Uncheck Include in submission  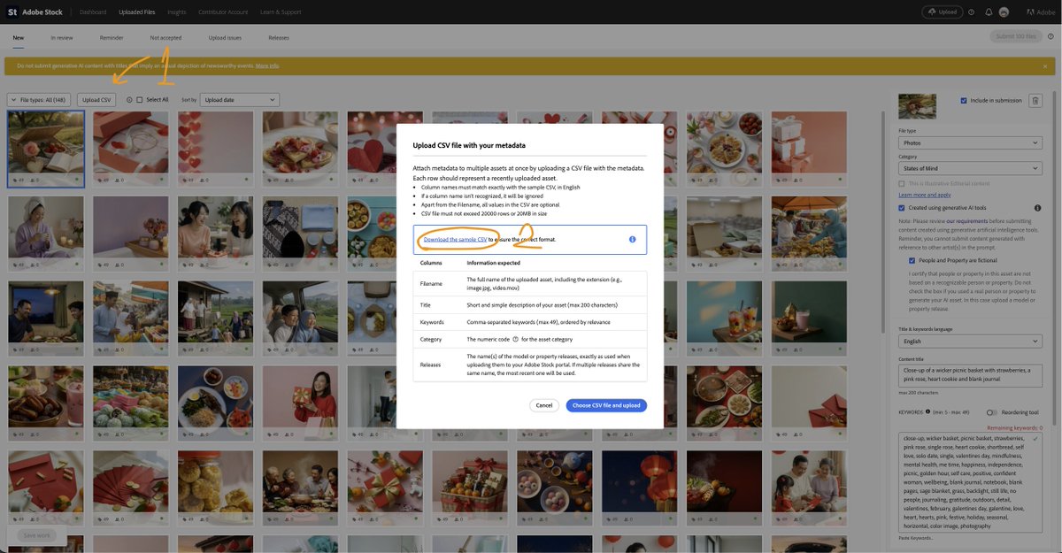[x=964, y=101]
